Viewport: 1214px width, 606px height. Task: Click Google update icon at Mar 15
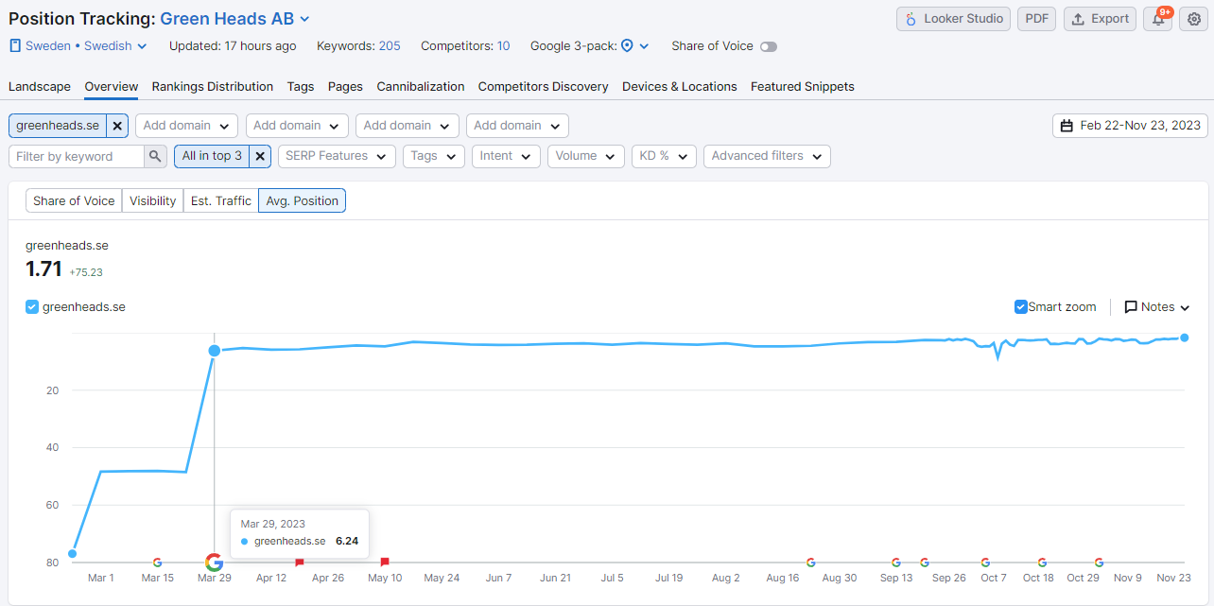pos(157,563)
